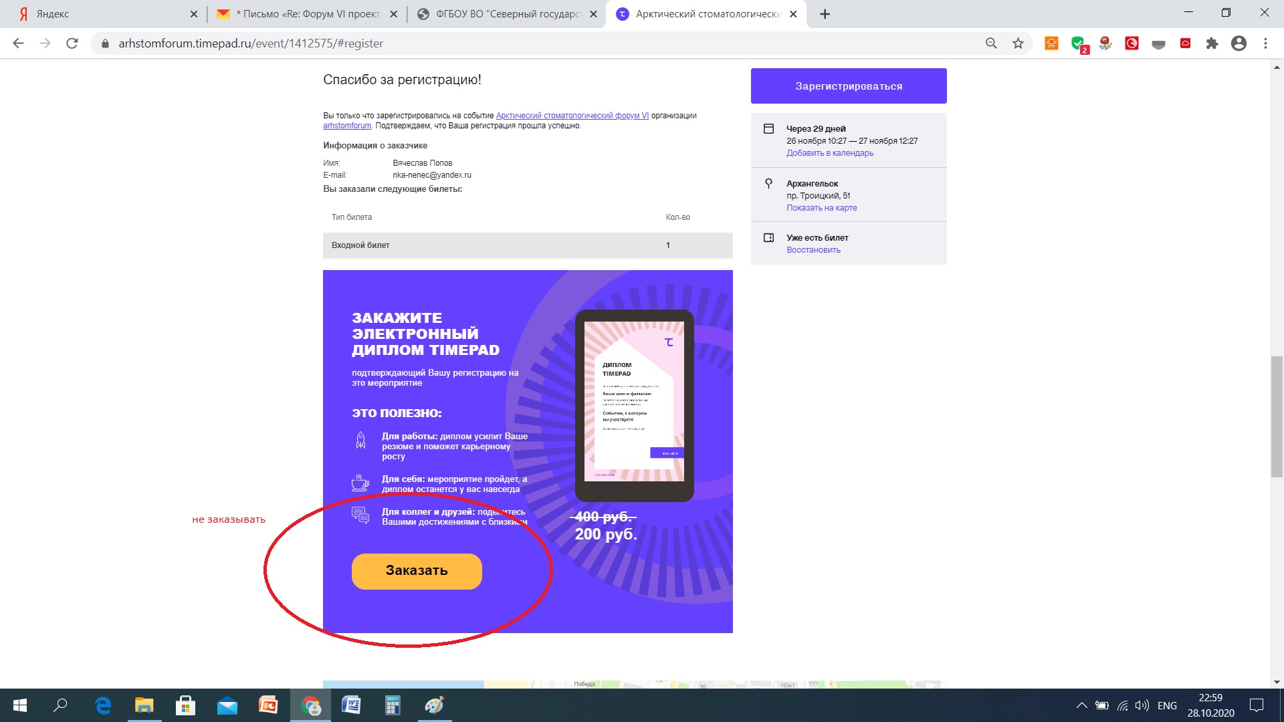Viewport: 1284px width, 722px height.
Task: Click the scrollbar down arrow
Action: [1277, 682]
